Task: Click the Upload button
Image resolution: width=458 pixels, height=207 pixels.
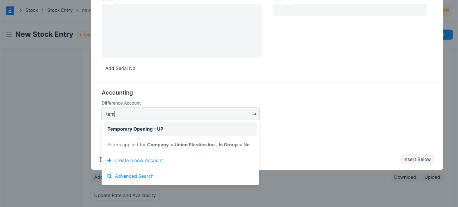Action: click(432, 177)
